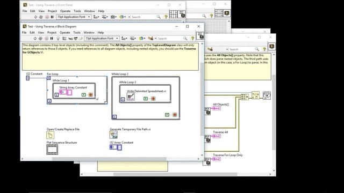The image size is (344, 193).
Task: Click Clean Up Diagram broom icon
Action: pos(150,39)
